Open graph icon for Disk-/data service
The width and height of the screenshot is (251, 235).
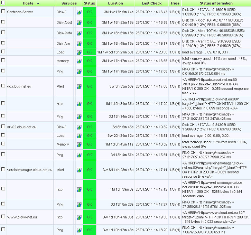click(79, 33)
